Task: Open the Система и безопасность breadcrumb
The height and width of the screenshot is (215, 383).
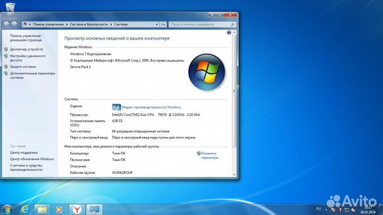Action: 89,24
